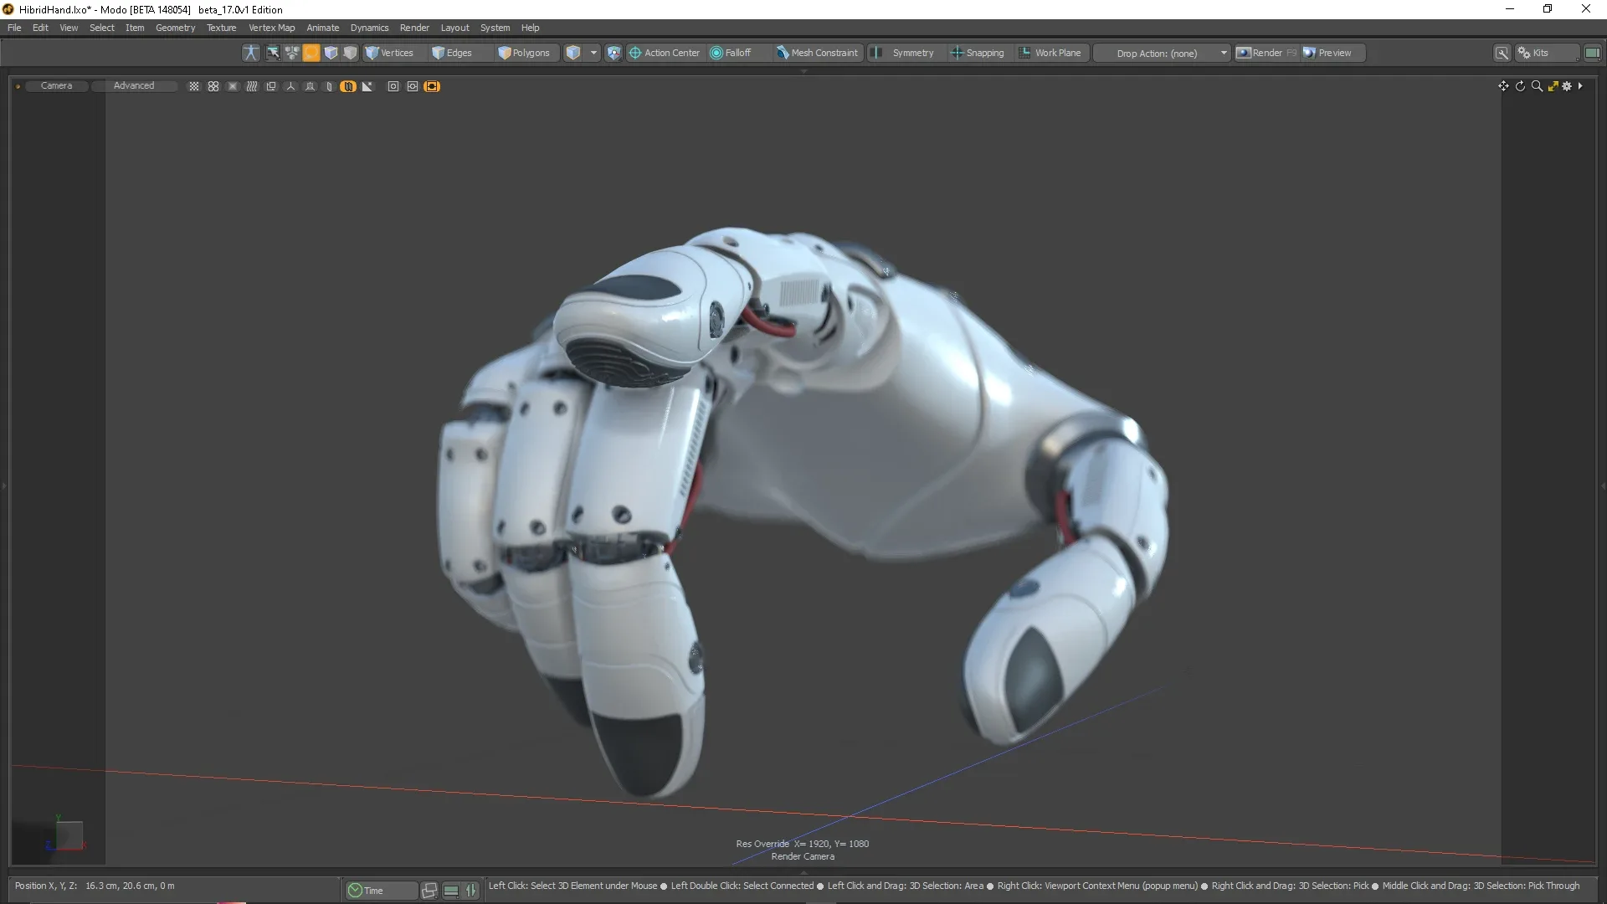1607x904 pixels.
Task: Open the Vertex Map menu
Action: [271, 28]
